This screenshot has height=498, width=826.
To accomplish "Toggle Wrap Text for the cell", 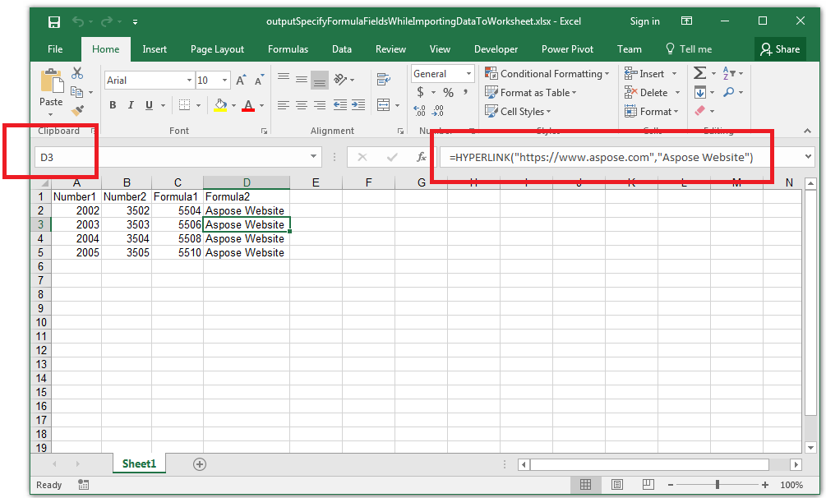I will (x=382, y=80).
